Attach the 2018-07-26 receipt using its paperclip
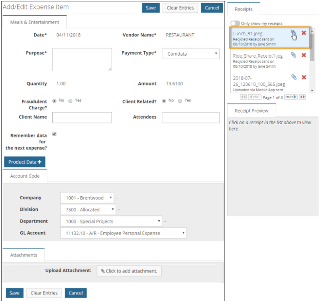Viewport: 320px width, 302px height. [x=293, y=76]
